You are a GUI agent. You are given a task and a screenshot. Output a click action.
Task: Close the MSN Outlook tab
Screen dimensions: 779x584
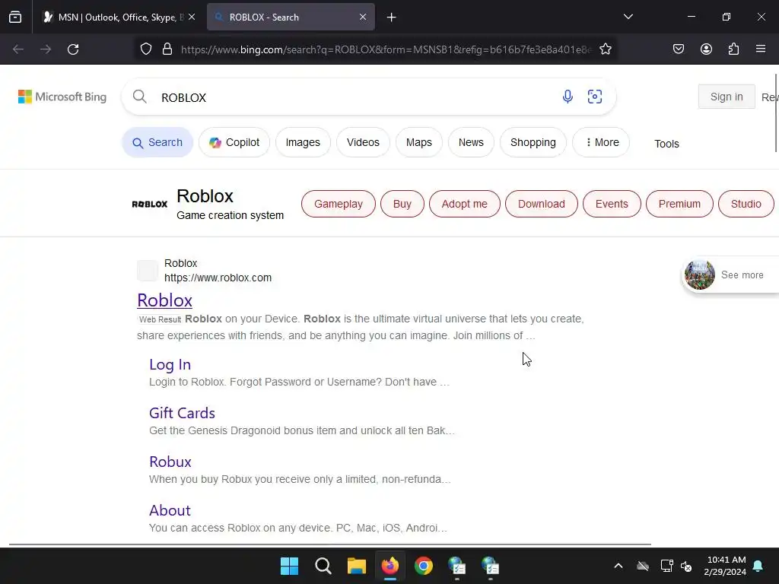[192, 17]
